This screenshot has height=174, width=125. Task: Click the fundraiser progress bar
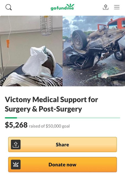62,118
